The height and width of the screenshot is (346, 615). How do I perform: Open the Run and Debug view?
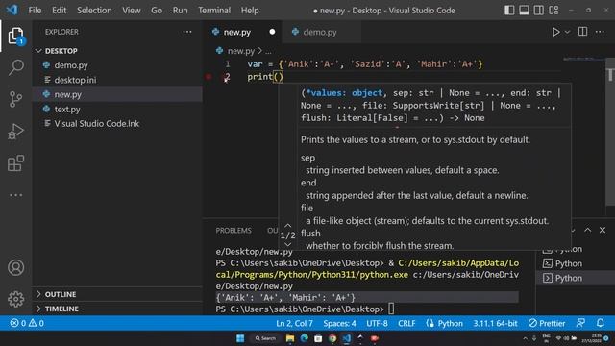tap(15, 132)
